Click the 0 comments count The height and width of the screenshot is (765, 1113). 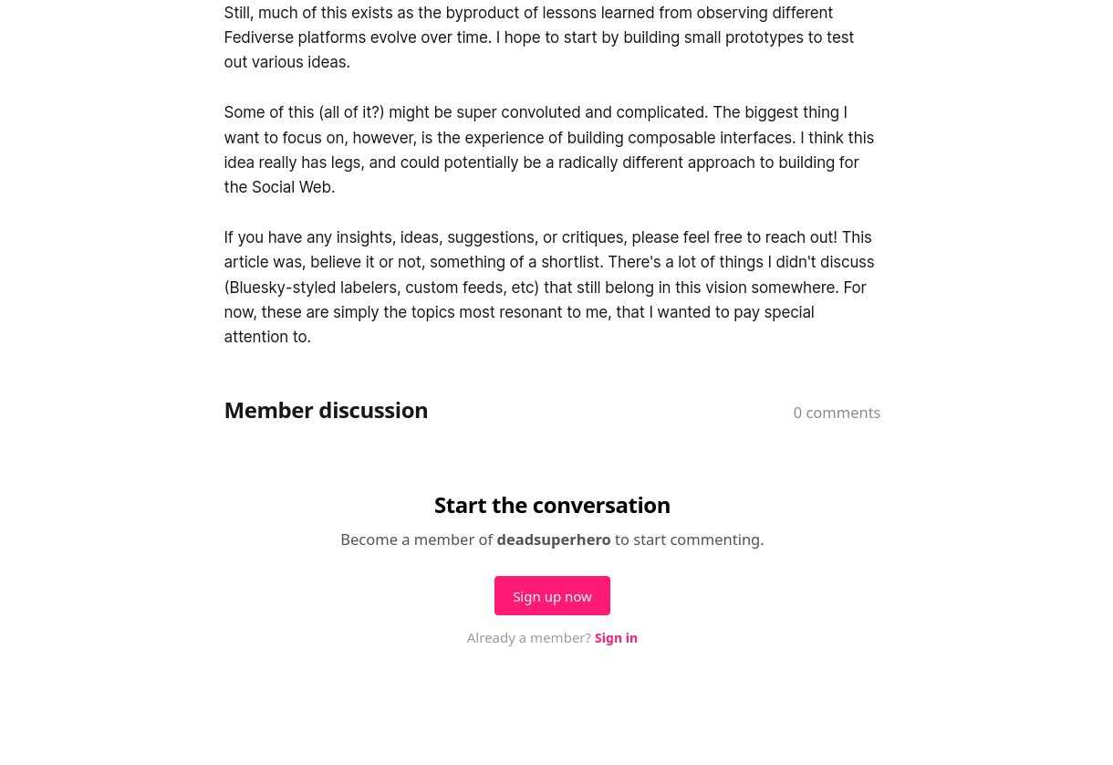click(837, 413)
